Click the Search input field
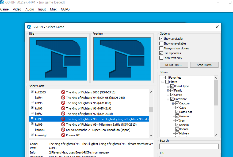 (189, 146)
